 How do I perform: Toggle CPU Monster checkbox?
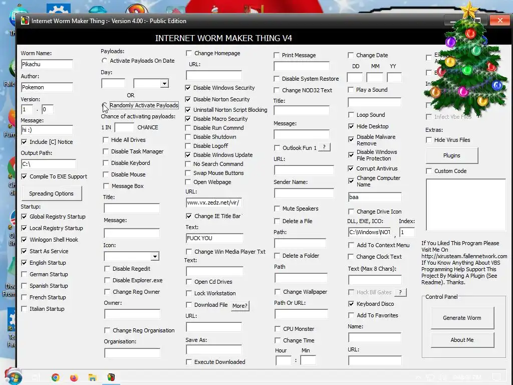pos(278,329)
